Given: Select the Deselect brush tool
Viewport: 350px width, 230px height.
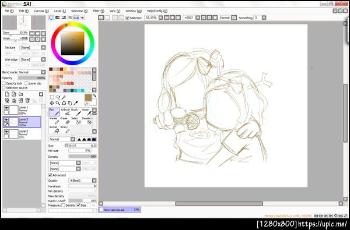Looking at the screenshot, I should [x=86, y=121].
